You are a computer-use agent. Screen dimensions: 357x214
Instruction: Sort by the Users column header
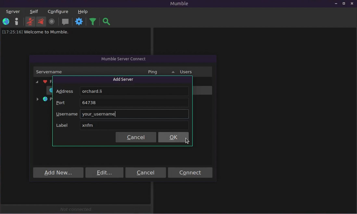186,72
